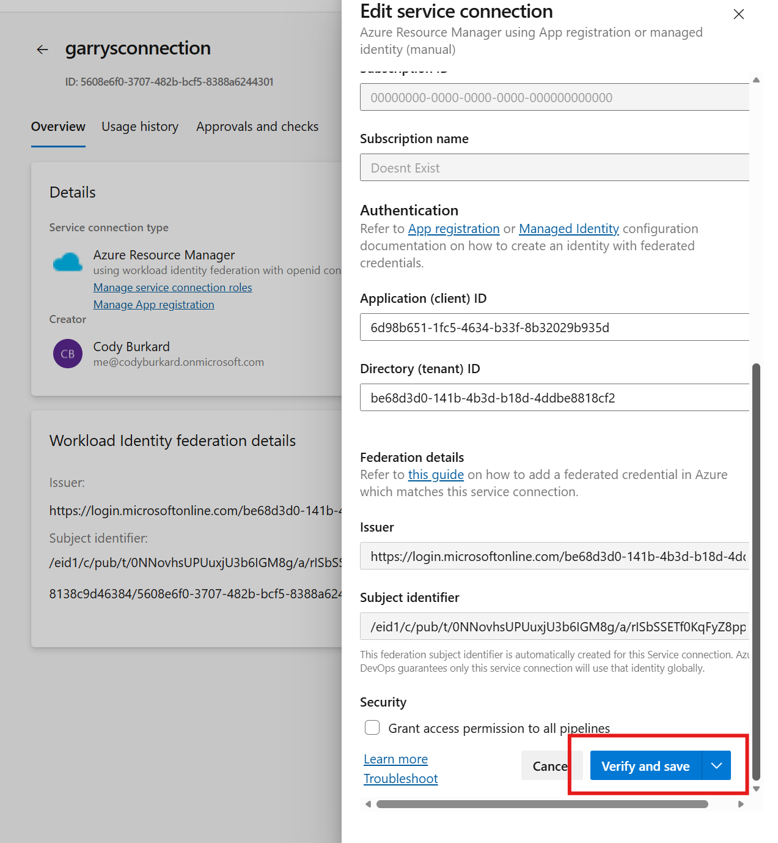Image resolution: width=778 pixels, height=843 pixels.
Task: Click the Verify and save button
Action: coord(645,766)
